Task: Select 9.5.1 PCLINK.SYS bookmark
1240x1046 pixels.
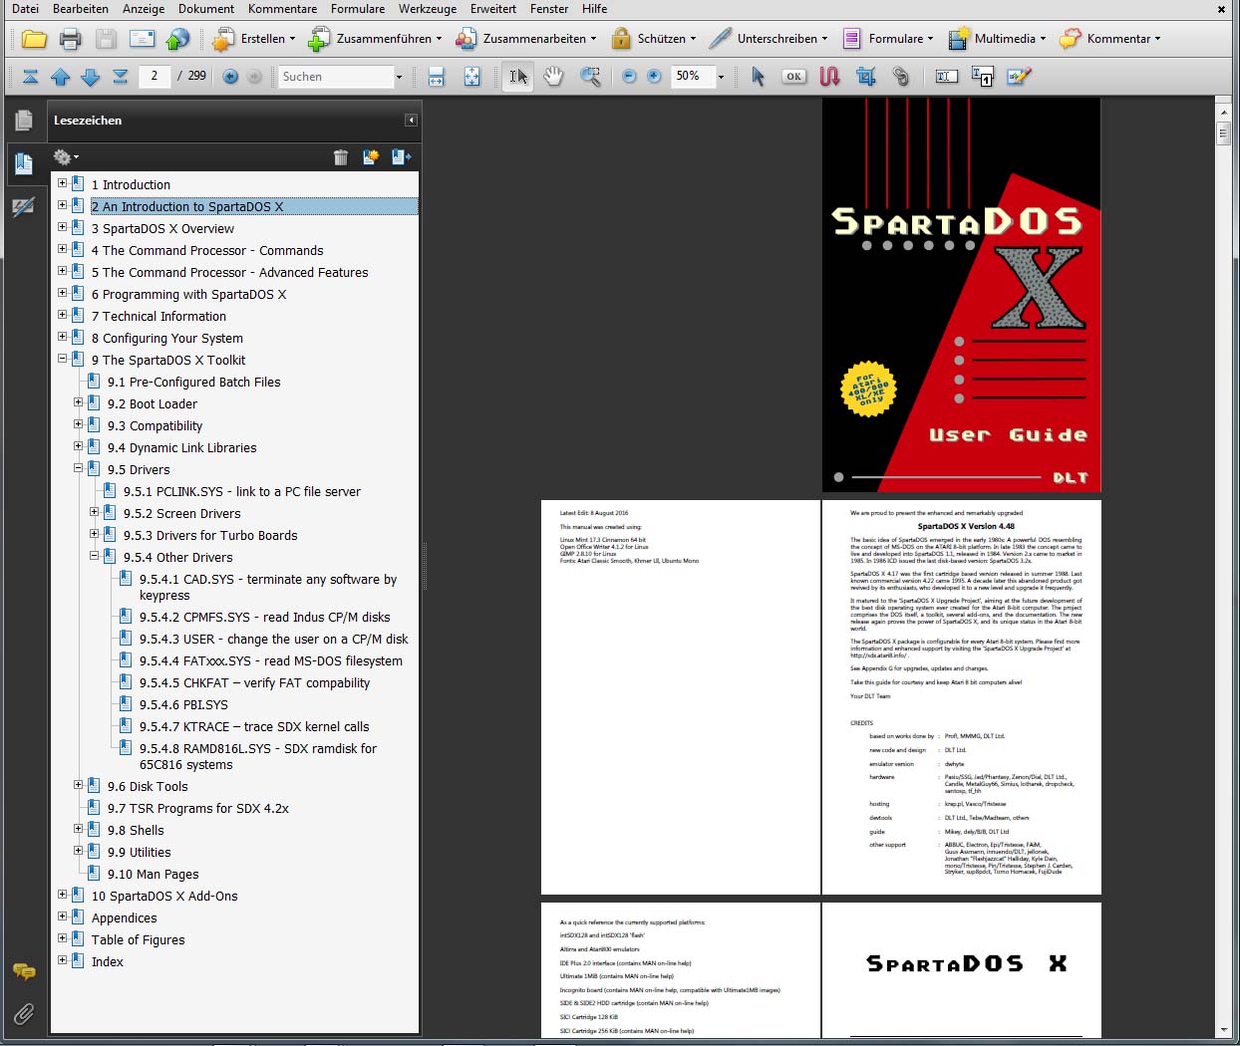Action: [x=242, y=491]
